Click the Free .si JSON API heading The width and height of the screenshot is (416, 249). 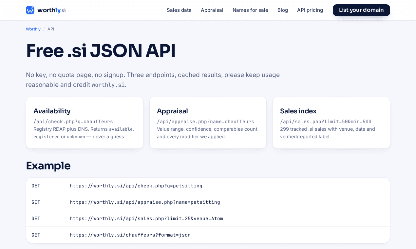click(101, 51)
